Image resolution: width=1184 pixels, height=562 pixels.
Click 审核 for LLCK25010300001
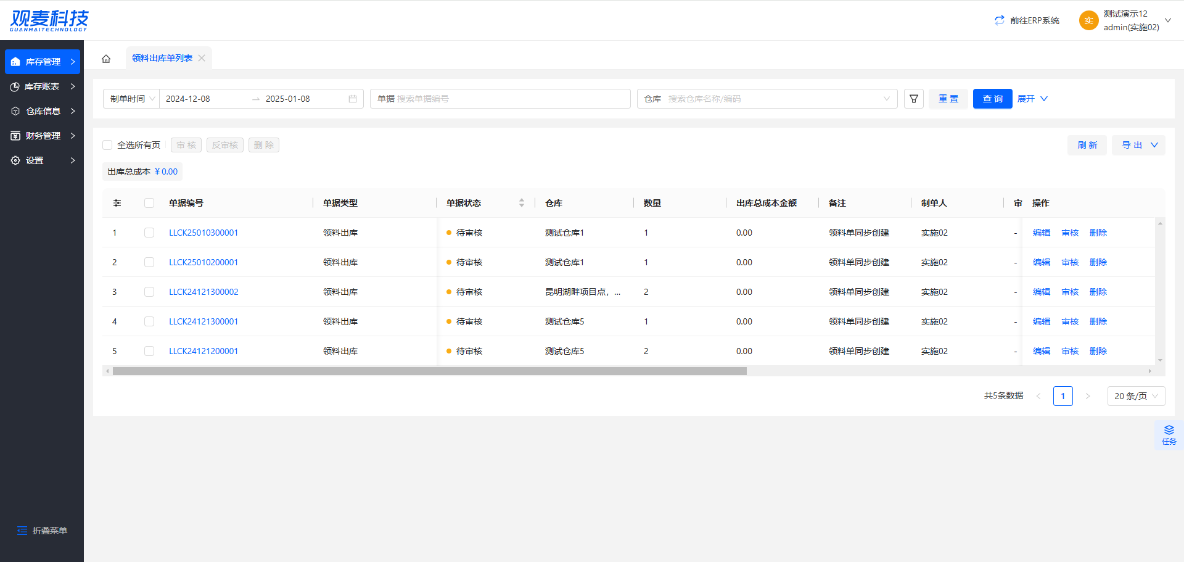point(1070,233)
